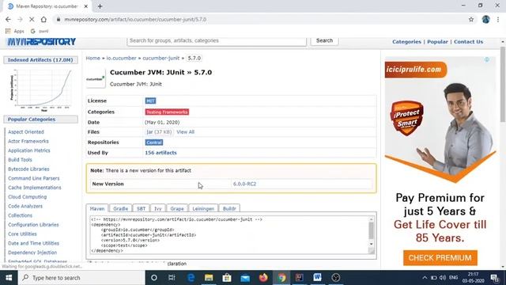The image size is (506, 285).
Task: Open Build Tools category
Action: click(x=20, y=160)
